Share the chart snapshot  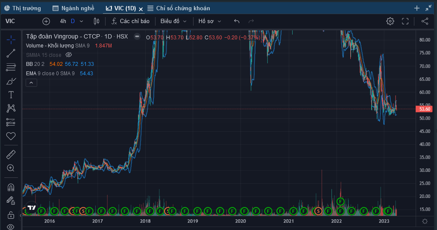point(425,21)
